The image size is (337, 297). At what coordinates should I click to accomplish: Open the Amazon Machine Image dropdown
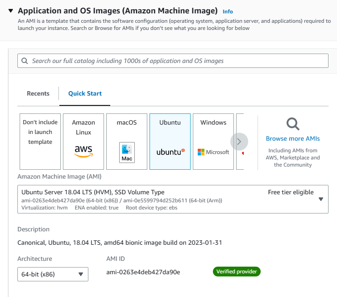tap(320, 199)
